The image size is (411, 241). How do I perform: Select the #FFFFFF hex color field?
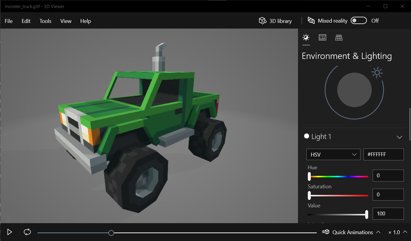coord(383,154)
